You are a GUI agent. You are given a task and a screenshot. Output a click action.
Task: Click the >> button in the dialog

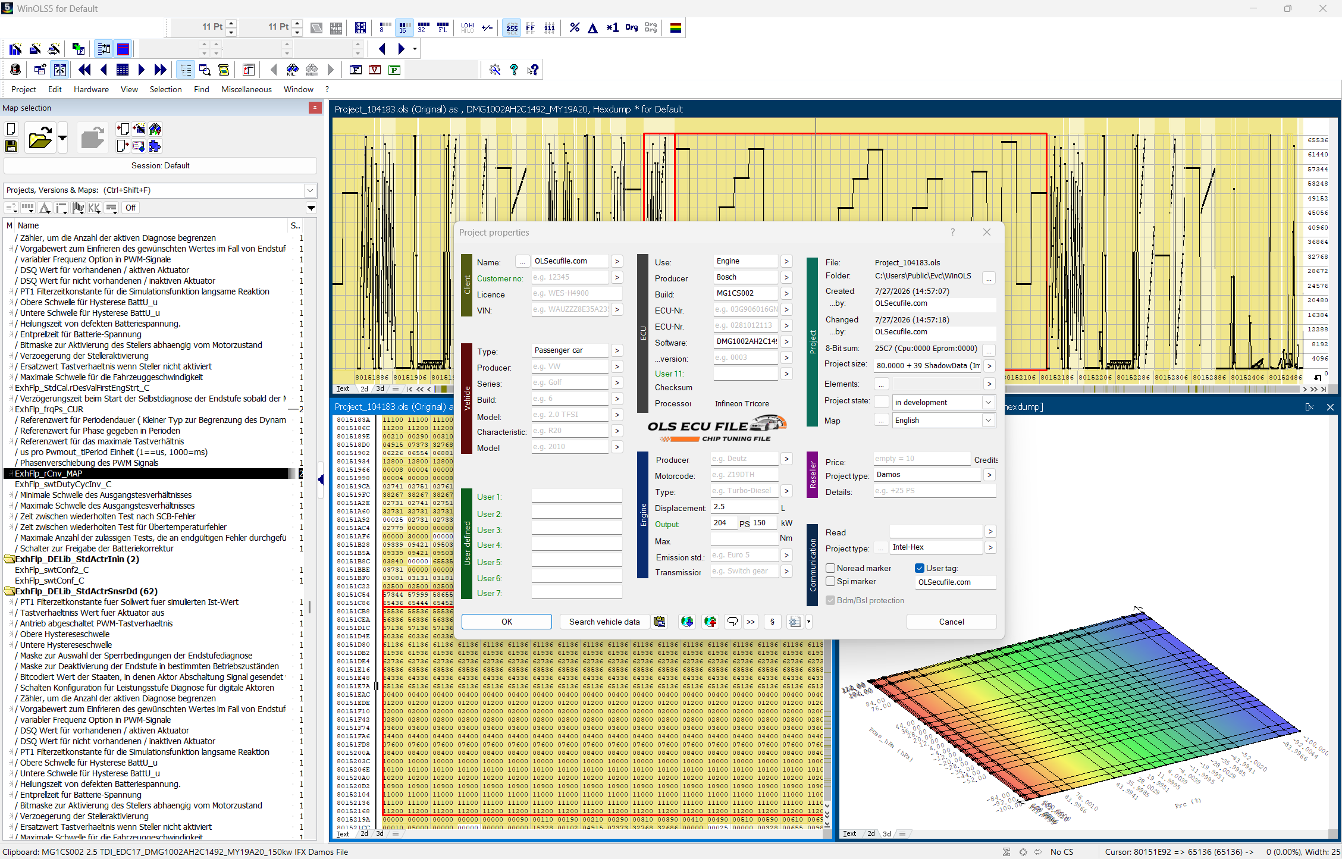coord(751,622)
